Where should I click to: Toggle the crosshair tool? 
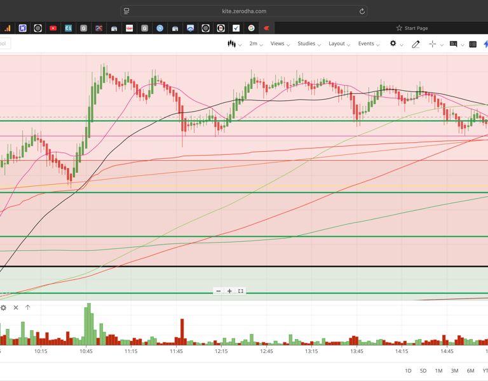432,44
